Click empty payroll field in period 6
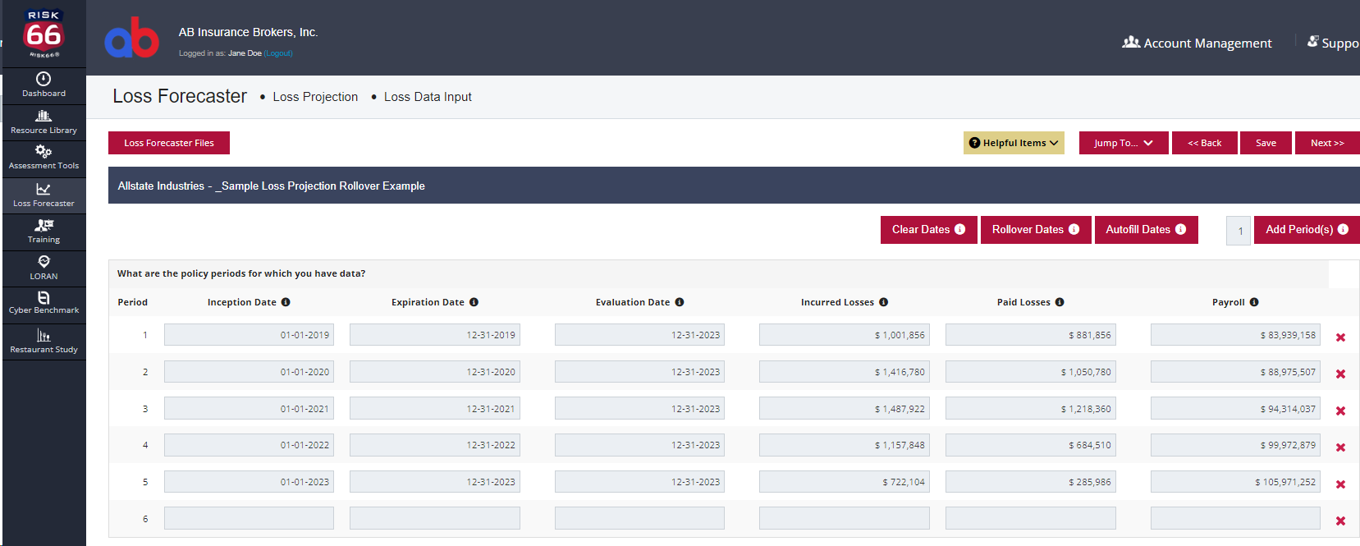 coord(1235,518)
